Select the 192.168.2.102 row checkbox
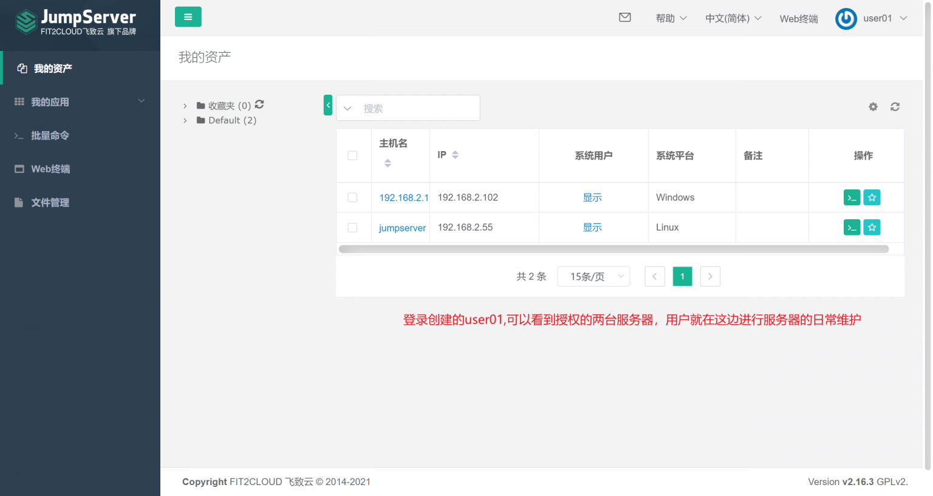The width and height of the screenshot is (933, 496). pos(352,197)
